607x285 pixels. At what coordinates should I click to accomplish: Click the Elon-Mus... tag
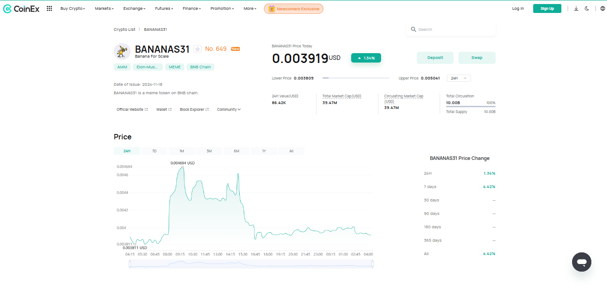point(147,67)
